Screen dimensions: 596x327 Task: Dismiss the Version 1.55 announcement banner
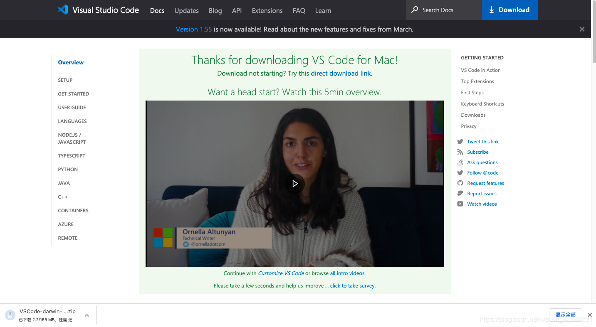pos(582,29)
